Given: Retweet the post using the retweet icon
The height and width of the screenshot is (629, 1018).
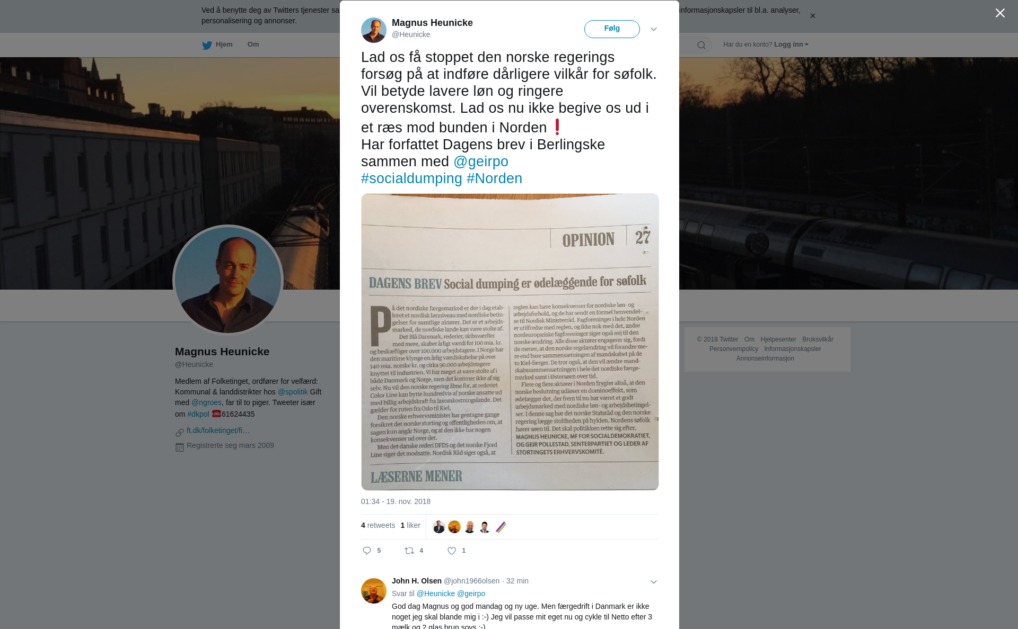Looking at the screenshot, I should [409, 551].
